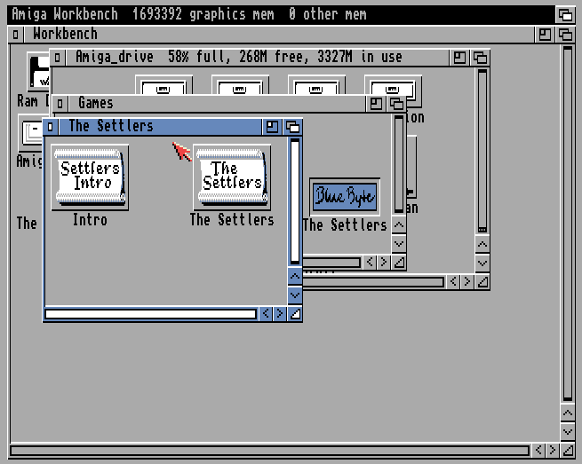Click the sizing gadget of Amiga_drive window

(x=482, y=282)
